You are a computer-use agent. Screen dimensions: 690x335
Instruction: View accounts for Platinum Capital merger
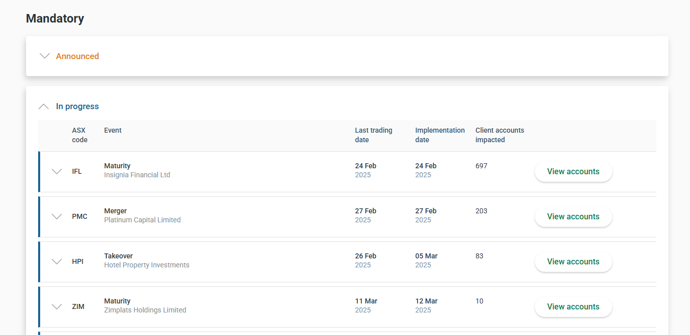pos(573,216)
